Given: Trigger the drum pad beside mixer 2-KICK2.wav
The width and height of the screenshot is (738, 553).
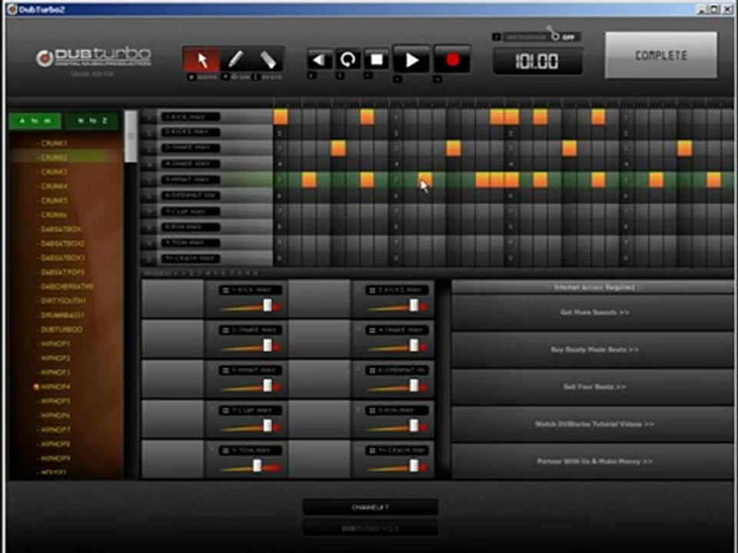Looking at the screenshot, I should click(x=319, y=298).
